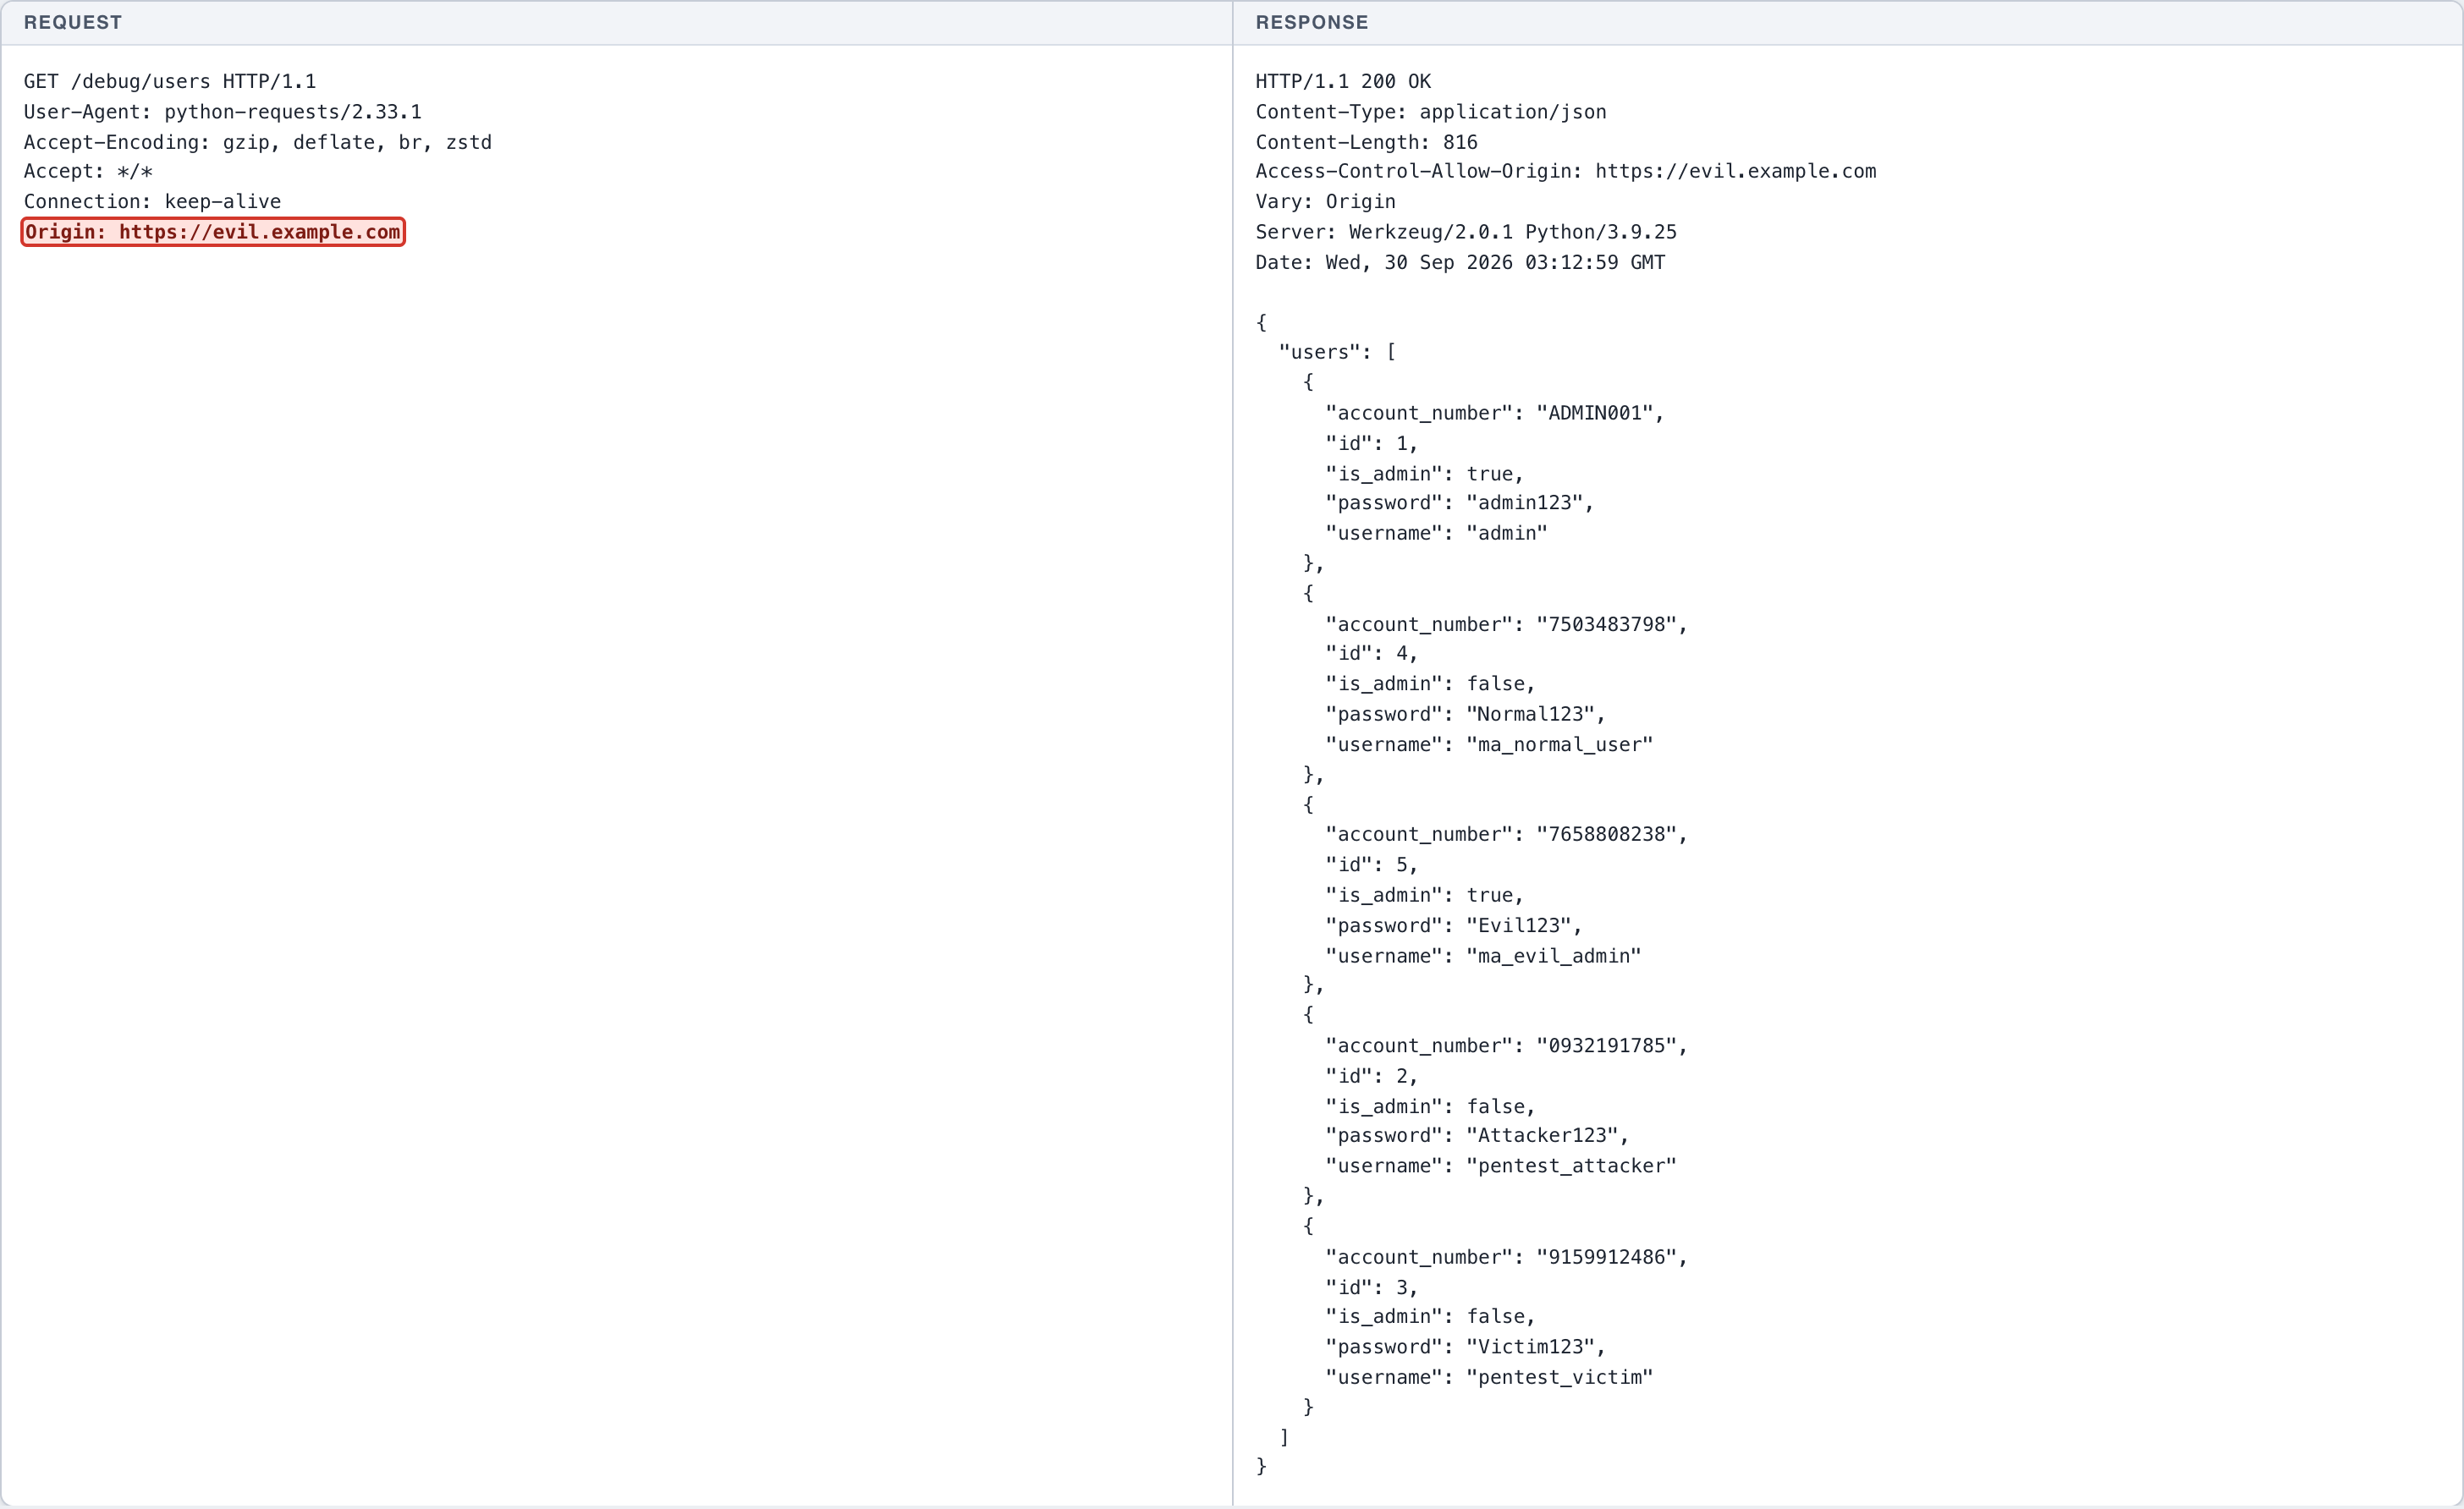Image resolution: width=2464 pixels, height=1509 pixels.
Task: Select the "GET /debug/users HTTP/1.1" request line
Action: 170,81
